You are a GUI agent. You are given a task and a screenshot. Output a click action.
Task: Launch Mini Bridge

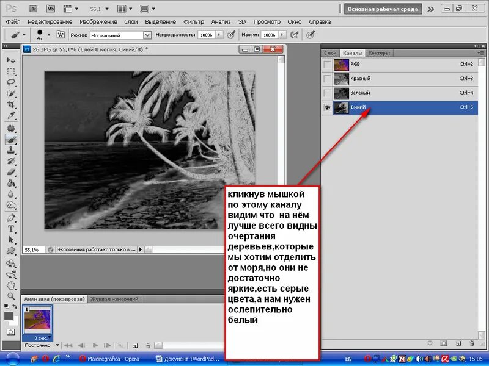(50, 9)
